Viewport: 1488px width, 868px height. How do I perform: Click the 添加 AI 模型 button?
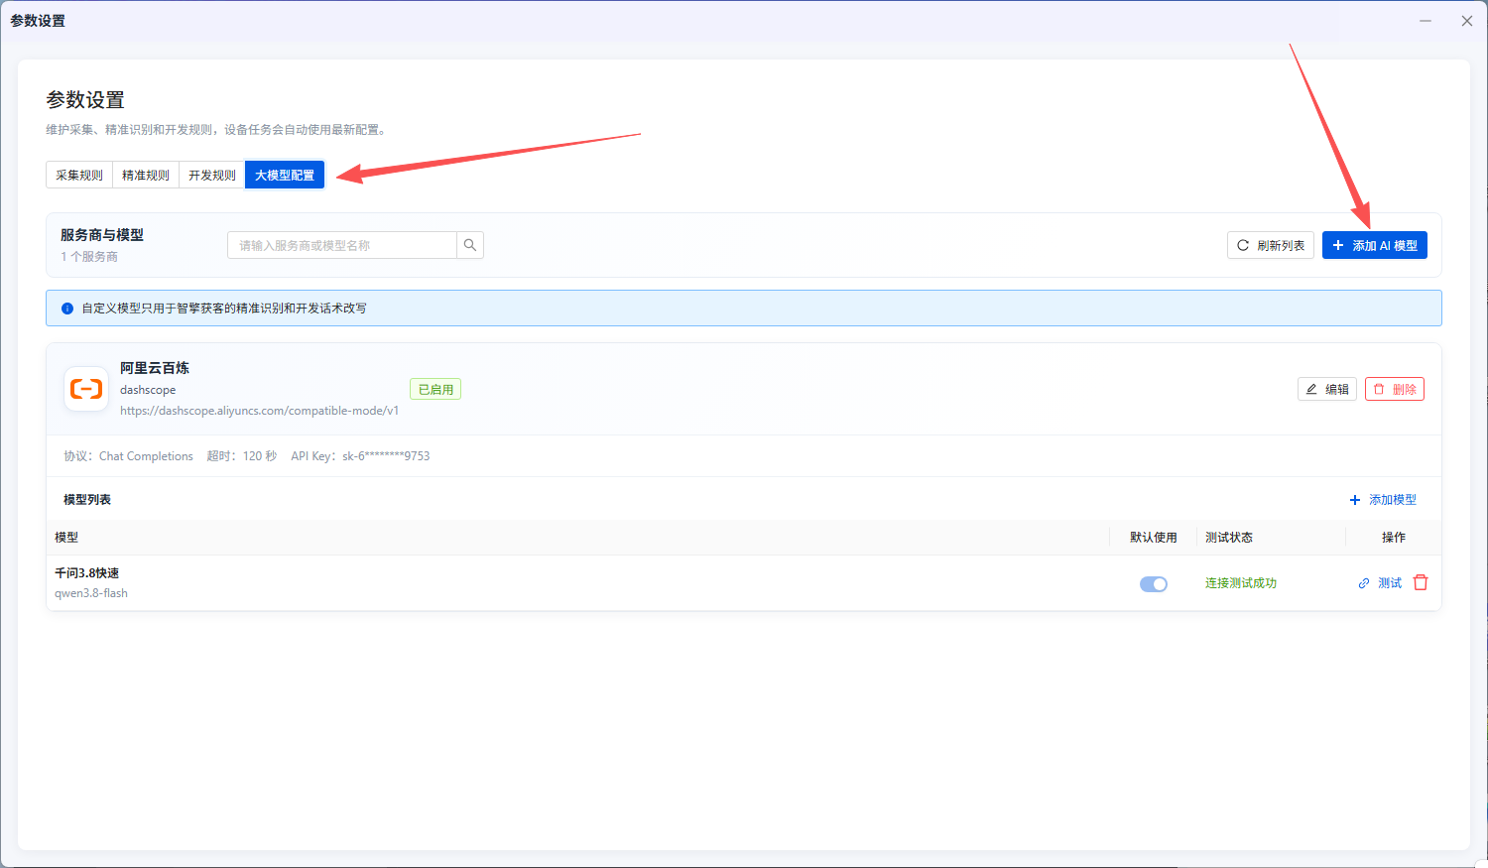click(1375, 245)
